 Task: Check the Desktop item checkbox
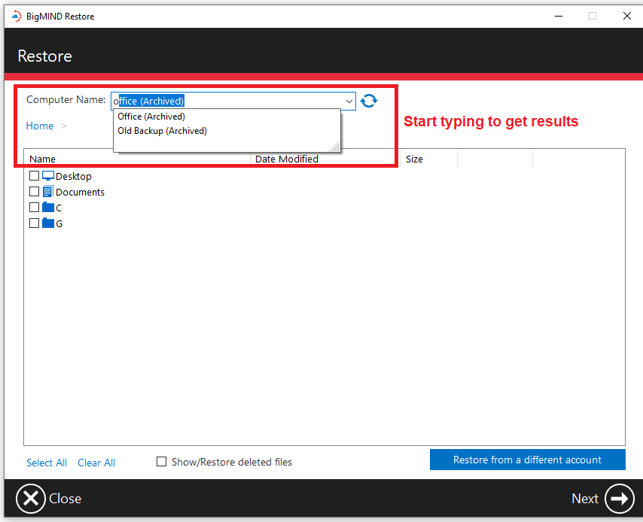point(34,176)
